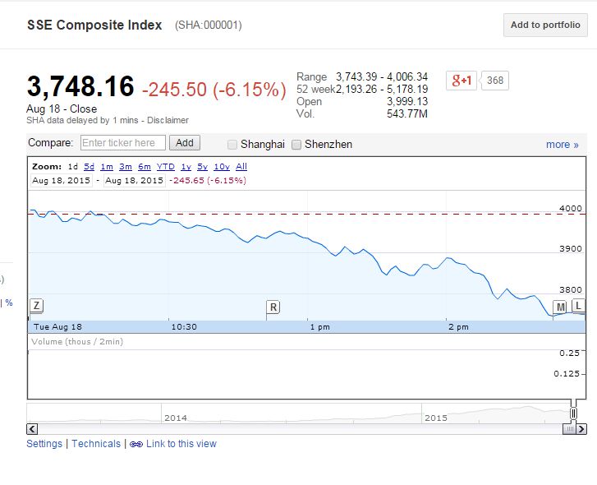The width and height of the screenshot is (597, 485).
Task: Click the Add to portfolio button
Action: pyautogui.click(x=545, y=25)
